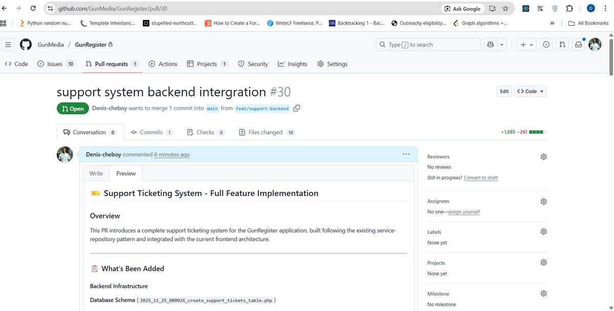Click the main base branch link
Screen dimensions: 614x311
[x=212, y=108]
